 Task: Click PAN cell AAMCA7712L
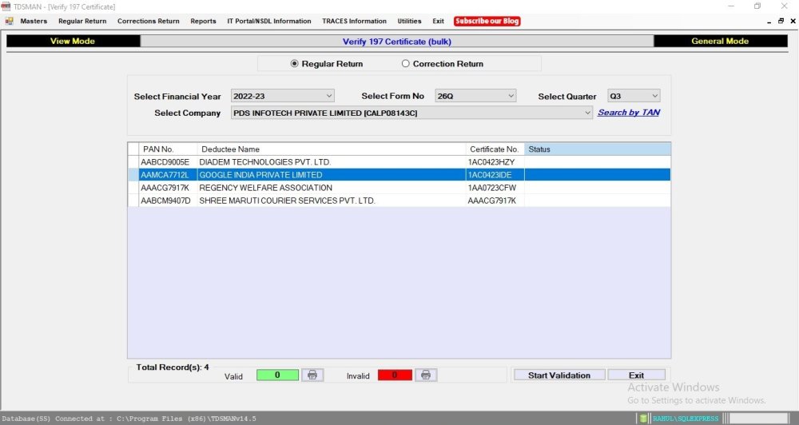tap(168, 175)
